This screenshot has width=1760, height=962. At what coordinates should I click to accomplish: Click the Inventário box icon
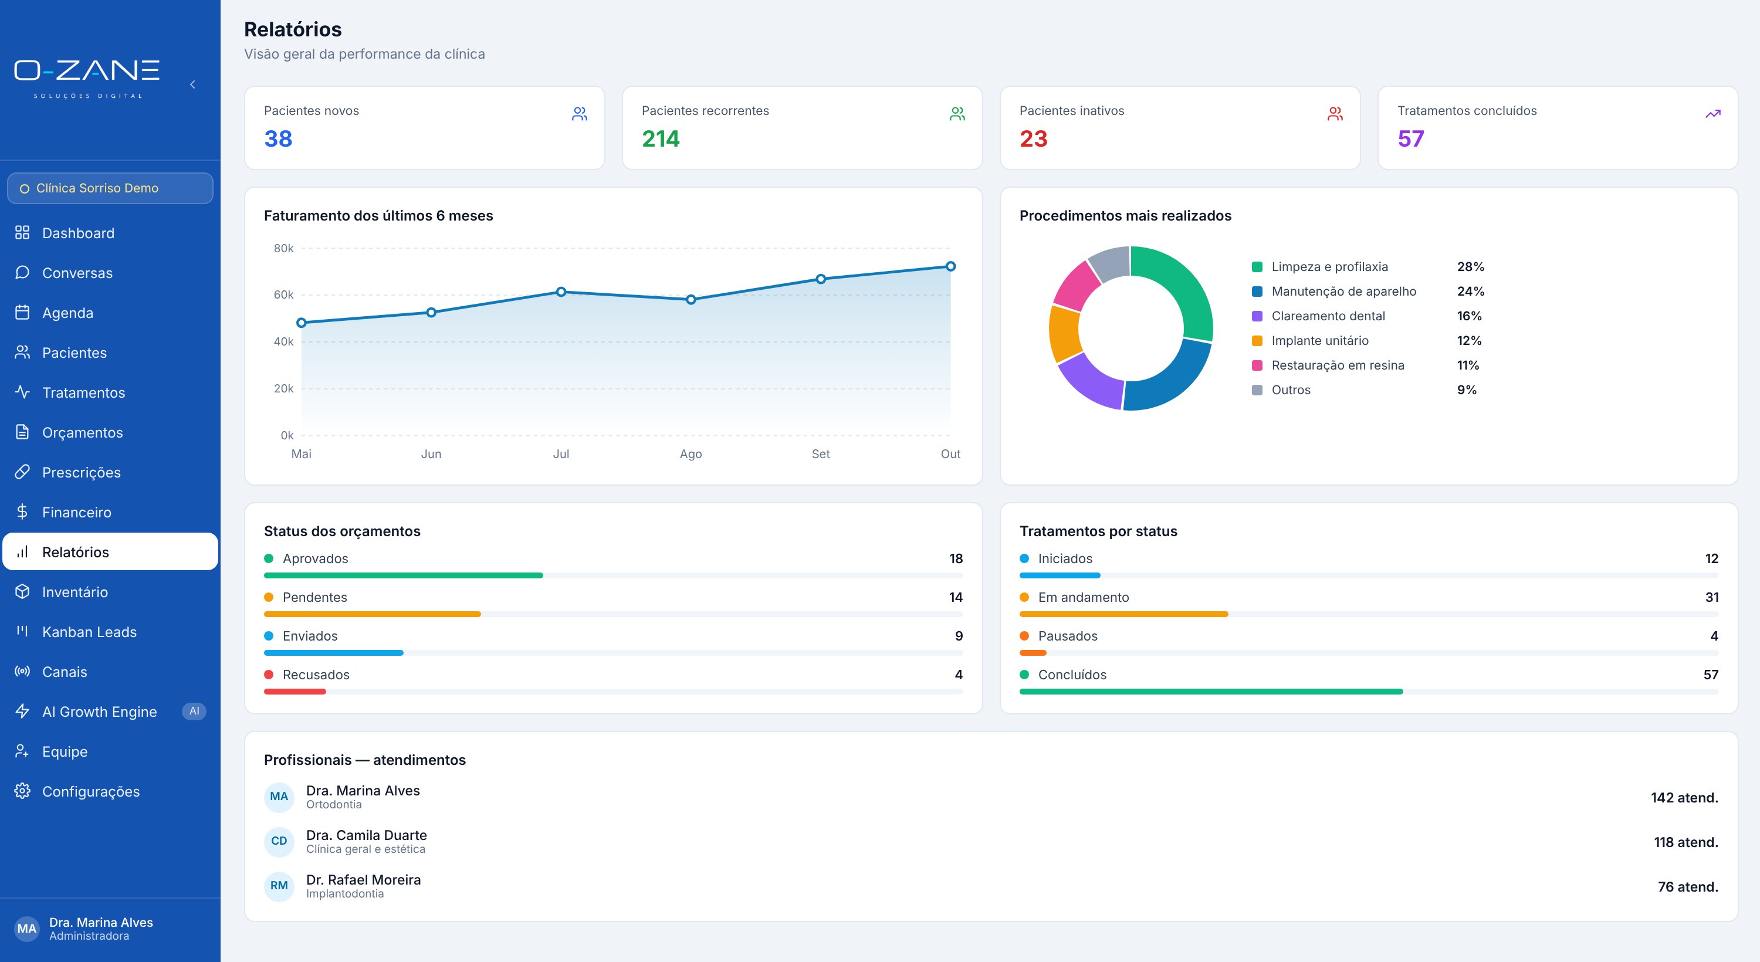pos(22,592)
